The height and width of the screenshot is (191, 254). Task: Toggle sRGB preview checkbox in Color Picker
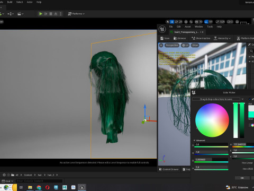pos(250,99)
